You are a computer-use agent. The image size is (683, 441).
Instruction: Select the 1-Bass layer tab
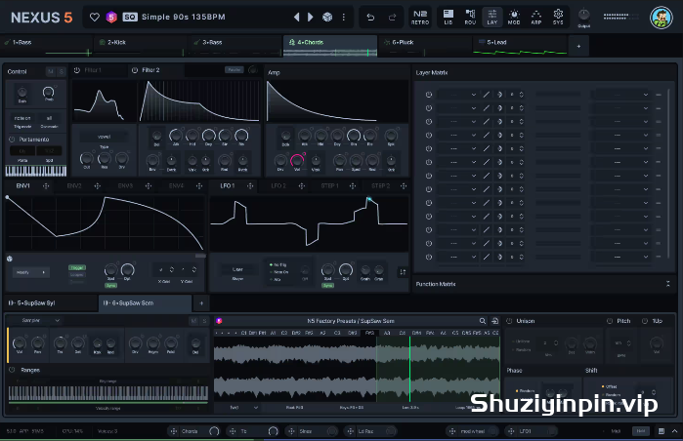point(47,46)
